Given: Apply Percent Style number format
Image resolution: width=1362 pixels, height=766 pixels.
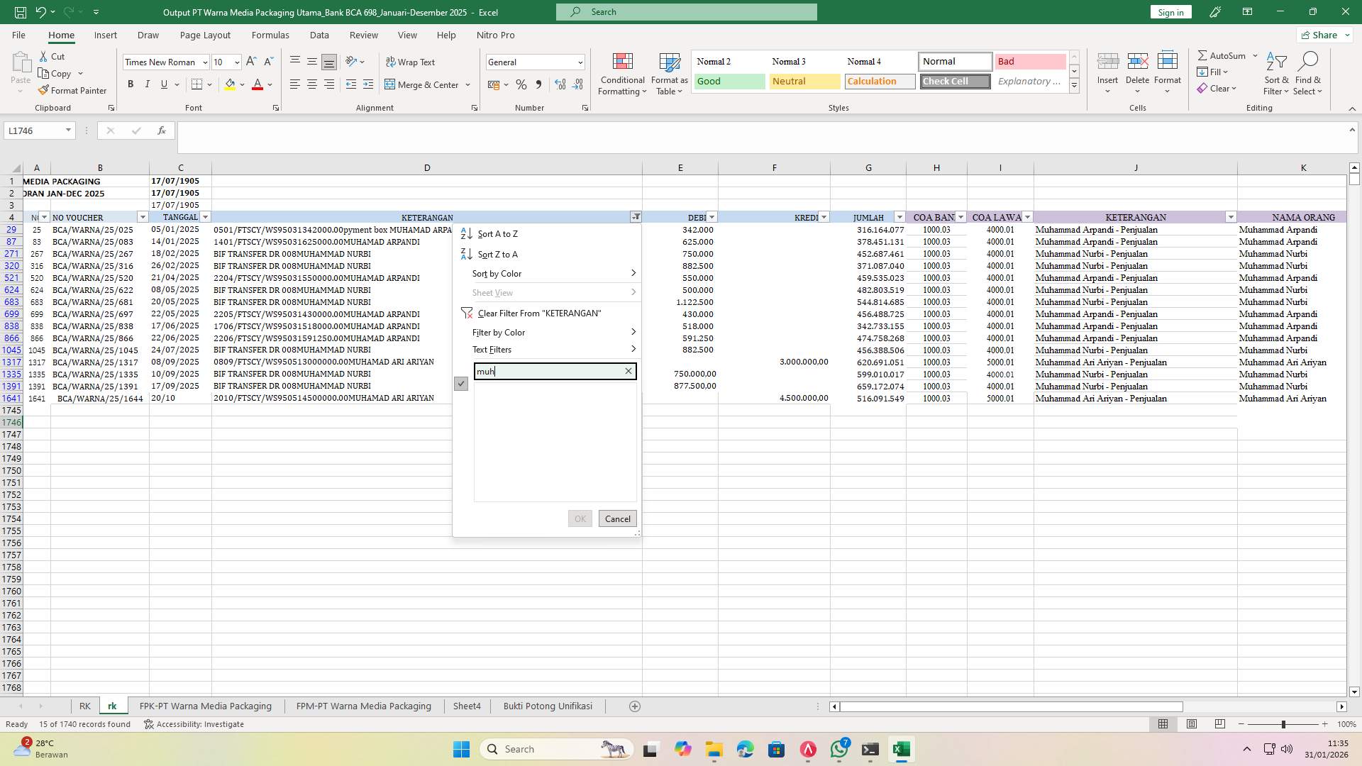Looking at the screenshot, I should pyautogui.click(x=521, y=84).
